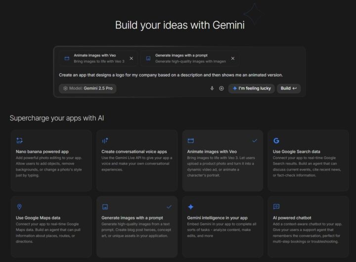Click the Build button
Viewport: 356px width, 262px height.
point(289,88)
